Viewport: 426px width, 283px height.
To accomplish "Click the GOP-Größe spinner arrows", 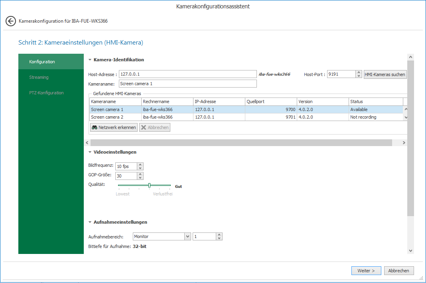I will click(140, 176).
